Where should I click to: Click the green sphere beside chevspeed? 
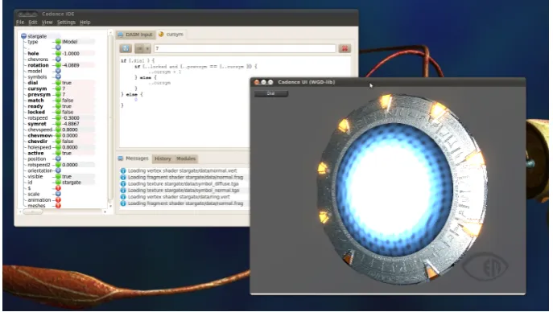click(x=58, y=129)
